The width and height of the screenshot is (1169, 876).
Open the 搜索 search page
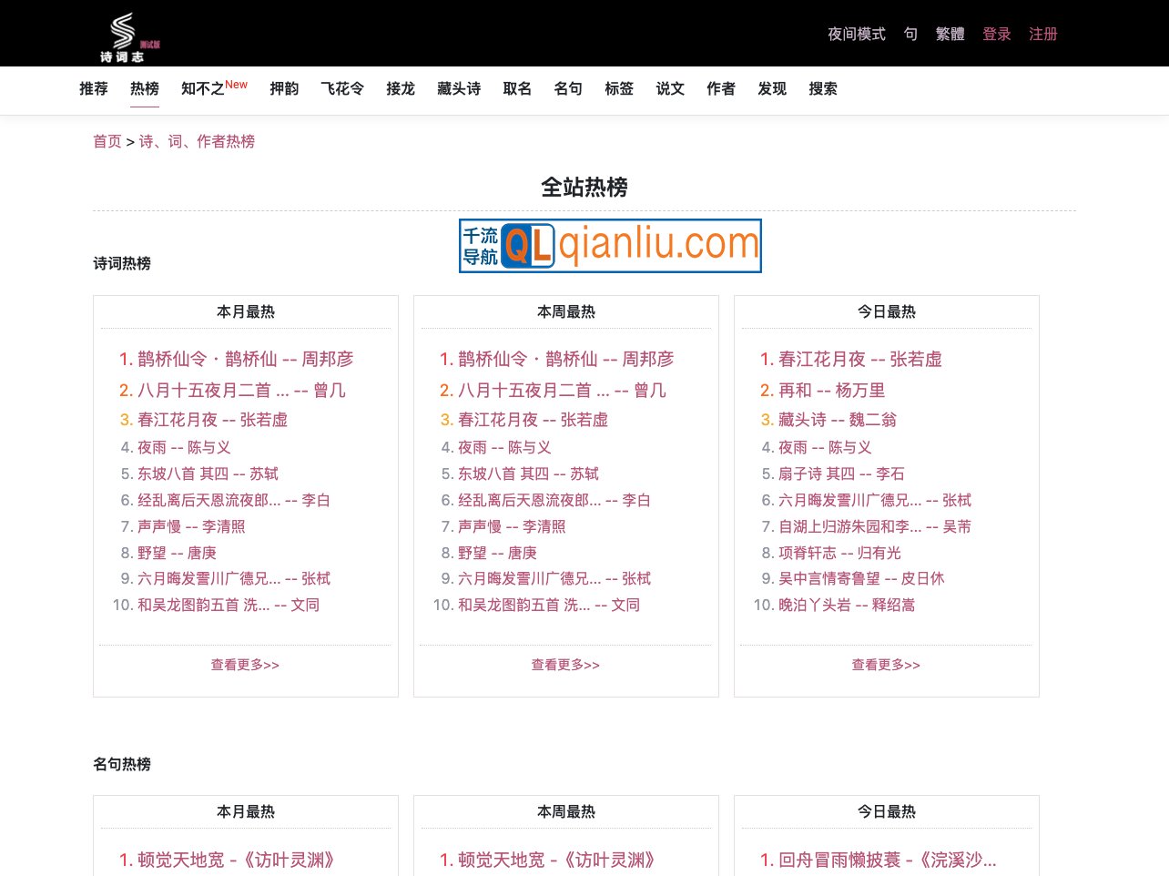822,88
